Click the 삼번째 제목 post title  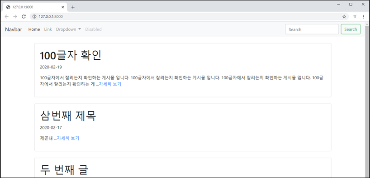(68, 116)
